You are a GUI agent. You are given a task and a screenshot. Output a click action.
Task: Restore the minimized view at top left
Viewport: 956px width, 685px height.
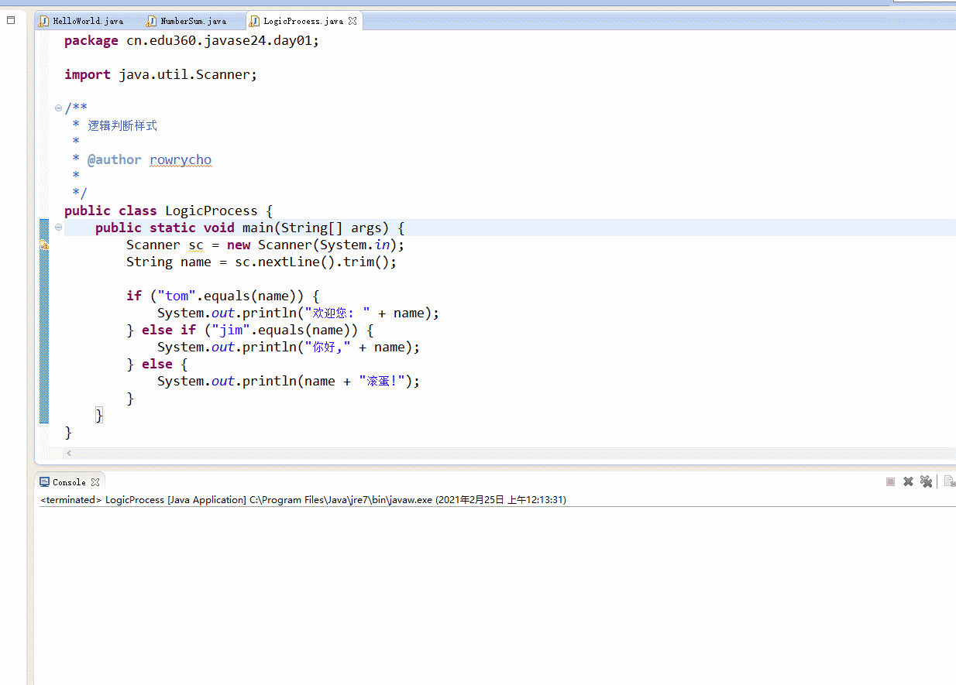click(11, 21)
